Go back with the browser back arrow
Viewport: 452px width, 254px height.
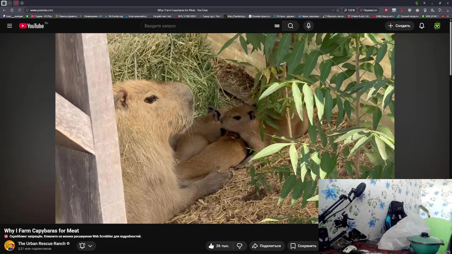[x=4, y=10]
